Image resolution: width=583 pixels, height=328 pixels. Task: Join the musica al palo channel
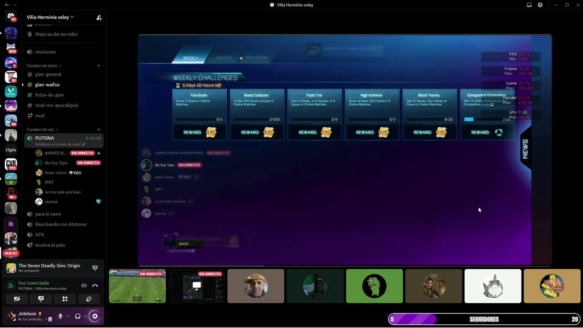(64, 245)
